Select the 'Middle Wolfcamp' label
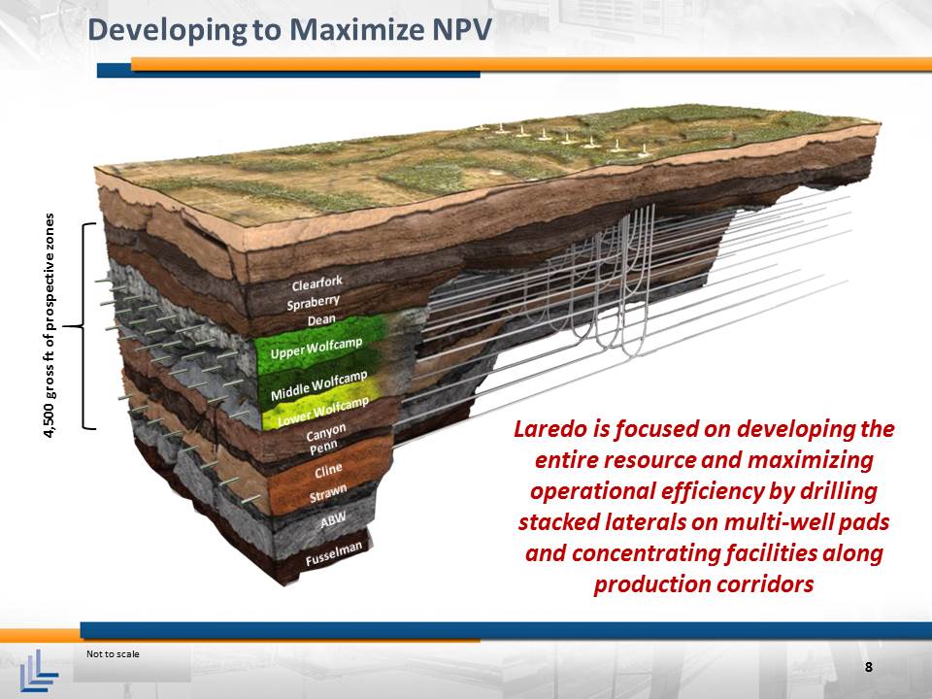The image size is (932, 699). (x=319, y=385)
